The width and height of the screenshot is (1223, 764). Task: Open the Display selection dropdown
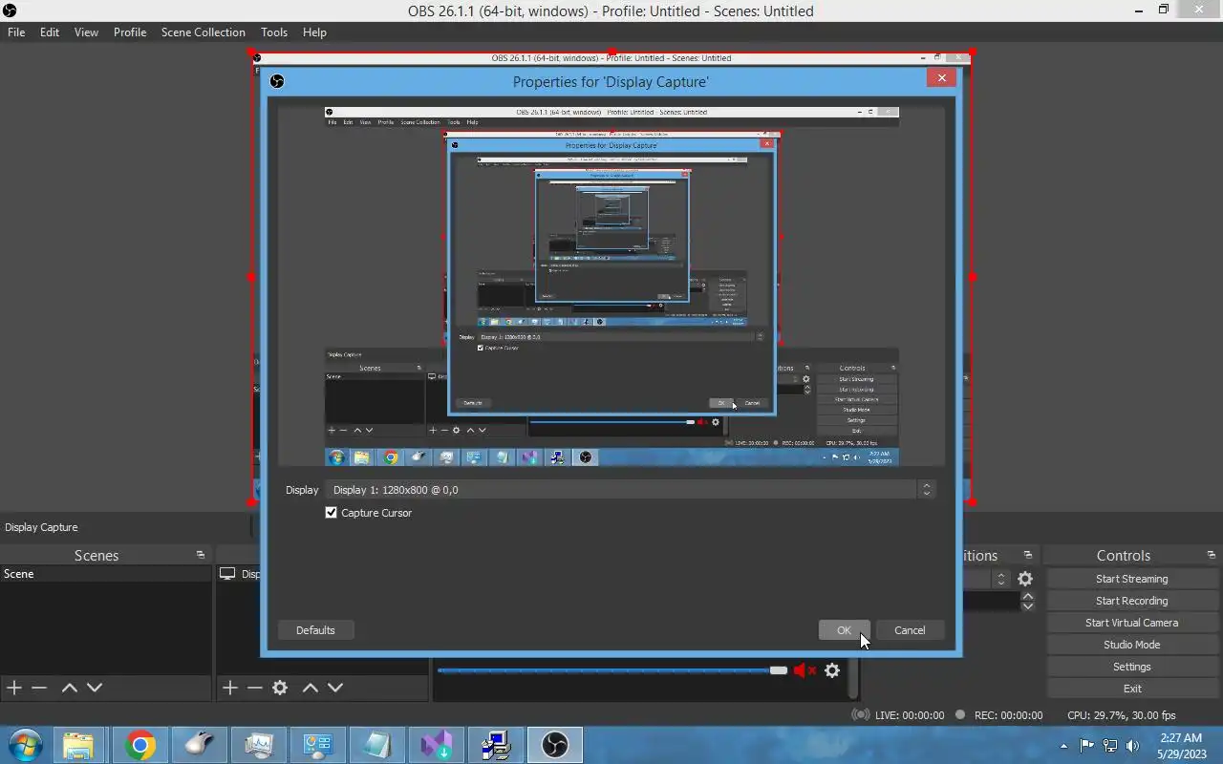coord(631,490)
